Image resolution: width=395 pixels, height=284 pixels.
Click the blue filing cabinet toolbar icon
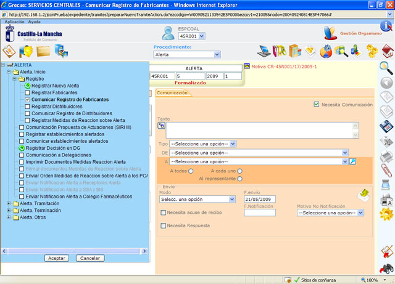pyautogui.click(x=61, y=51)
